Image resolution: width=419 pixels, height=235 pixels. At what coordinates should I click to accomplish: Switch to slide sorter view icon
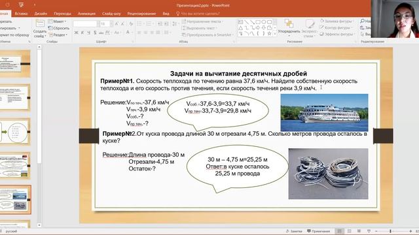tap(349, 231)
